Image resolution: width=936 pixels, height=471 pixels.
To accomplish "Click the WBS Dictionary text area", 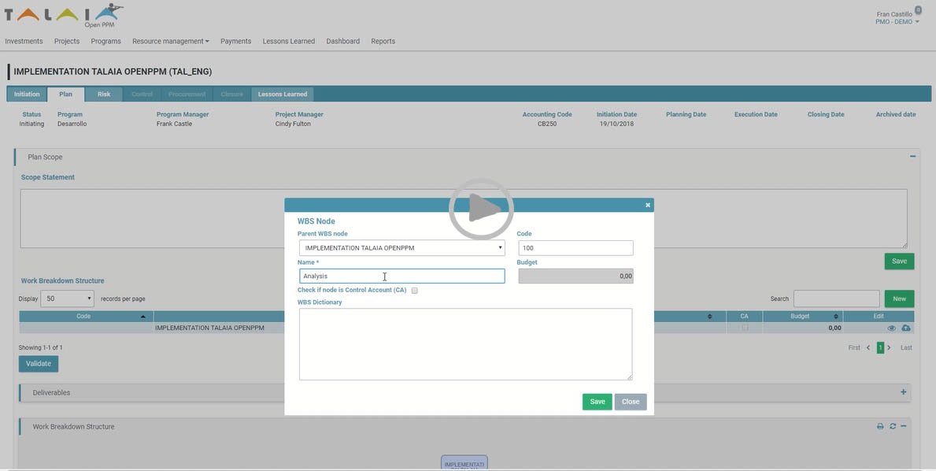I will coord(465,344).
